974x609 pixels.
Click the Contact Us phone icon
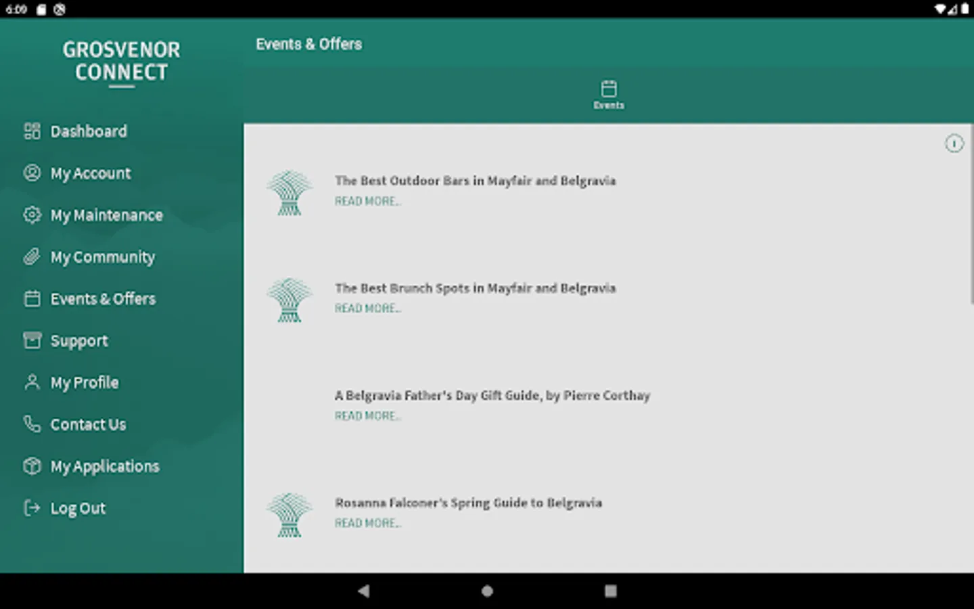tap(32, 424)
